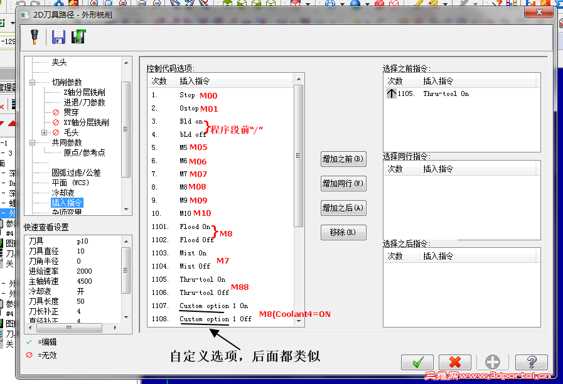Select row 7 M7 in list
The width and height of the screenshot is (563, 384).
click(x=220, y=174)
